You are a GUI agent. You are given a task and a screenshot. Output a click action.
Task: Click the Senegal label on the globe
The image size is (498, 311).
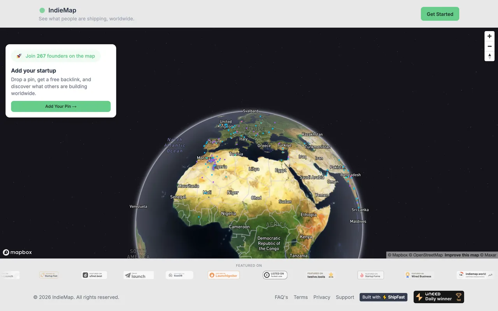coord(178,197)
